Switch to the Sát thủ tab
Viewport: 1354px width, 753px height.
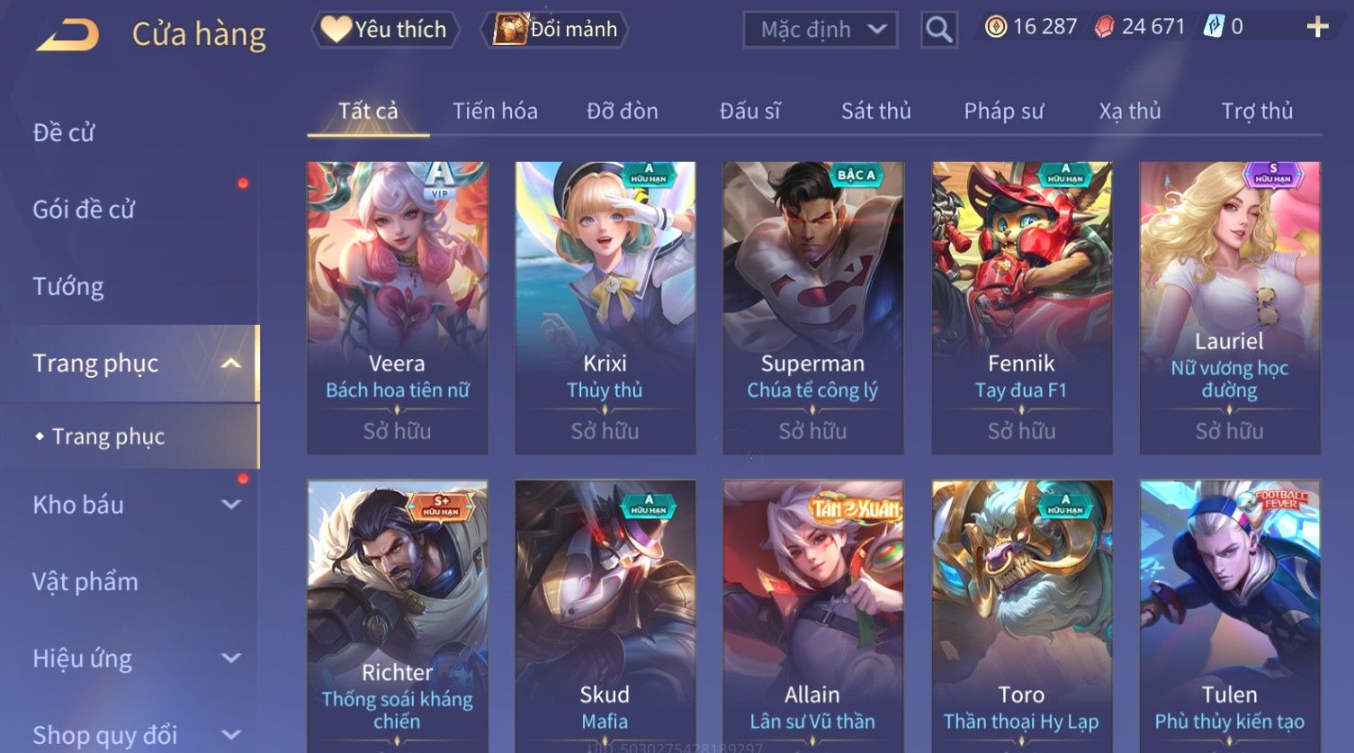[x=876, y=112]
